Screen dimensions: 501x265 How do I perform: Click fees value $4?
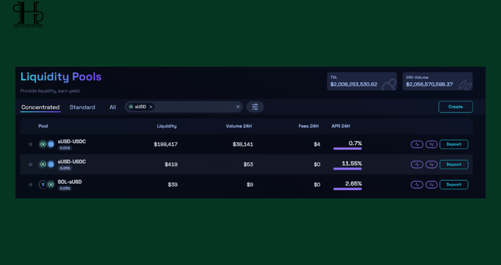pos(317,144)
